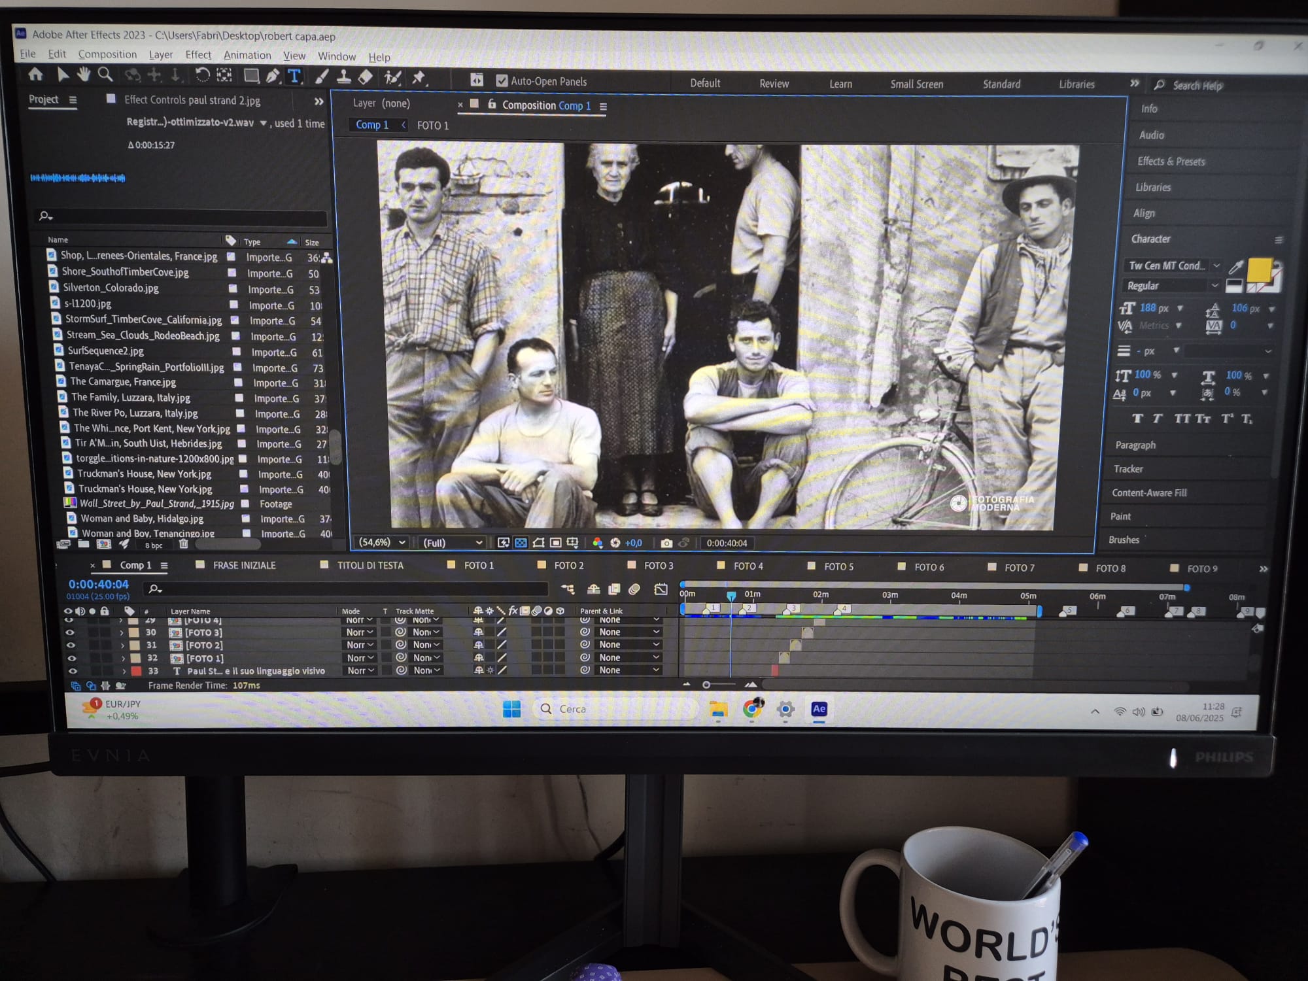Select The Family, Luzzara, Italy.jpg in Project
1308x981 pixels.
[x=131, y=398]
